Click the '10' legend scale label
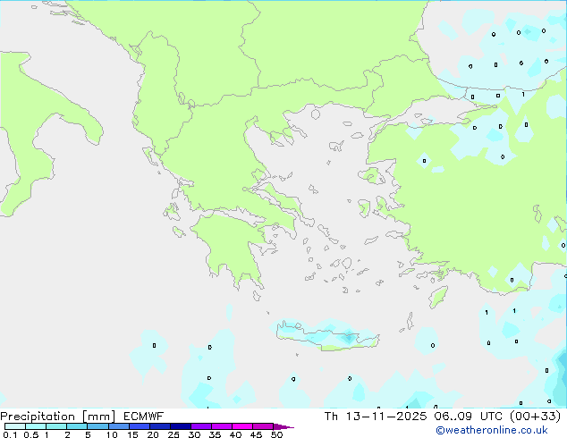Screen dimensions: 567x438 (x=112, y=434)
